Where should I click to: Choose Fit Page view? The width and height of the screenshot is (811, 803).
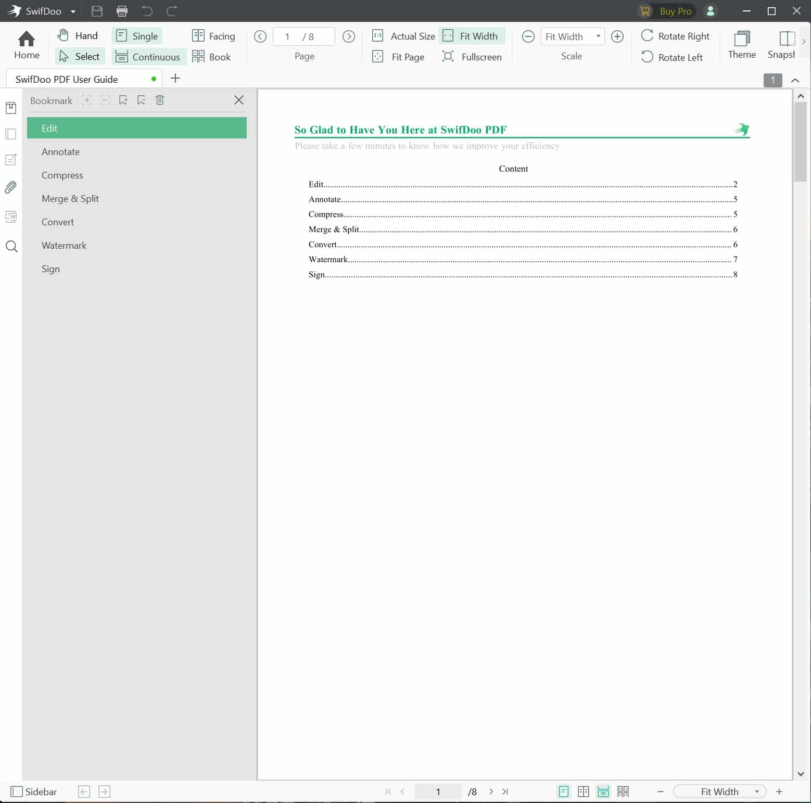(399, 57)
